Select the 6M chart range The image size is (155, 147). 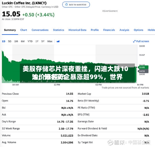[x=23, y=41]
